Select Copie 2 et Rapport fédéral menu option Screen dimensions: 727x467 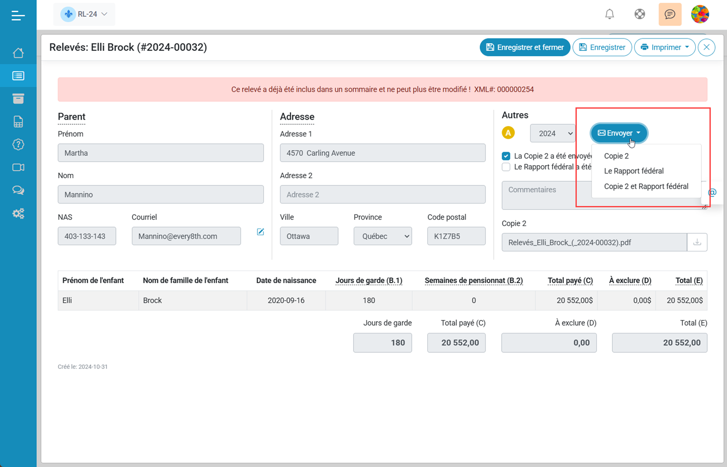pos(646,186)
